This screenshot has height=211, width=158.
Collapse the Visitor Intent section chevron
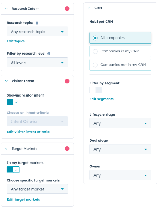point(6,81)
